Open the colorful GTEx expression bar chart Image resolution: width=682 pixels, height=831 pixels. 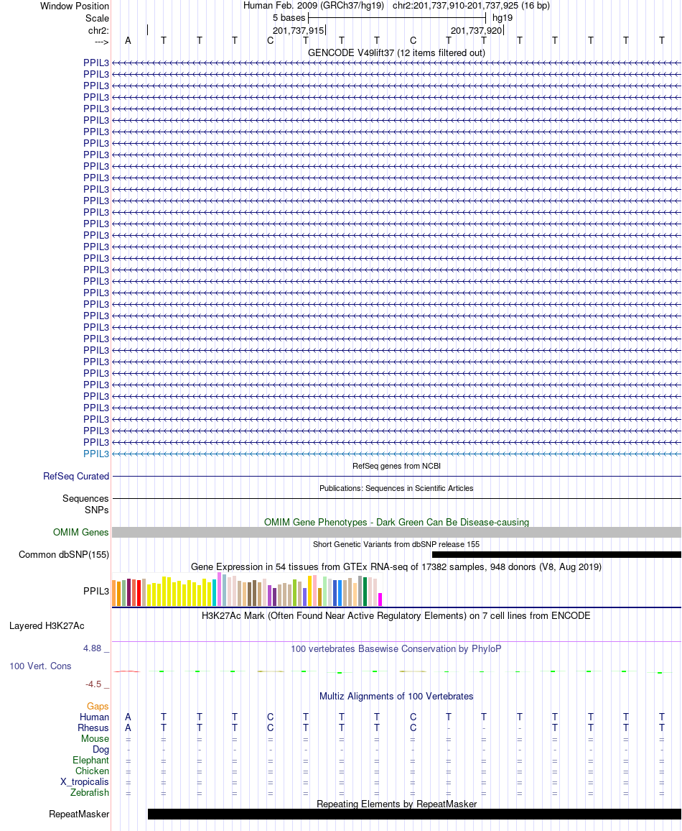[x=247, y=589]
